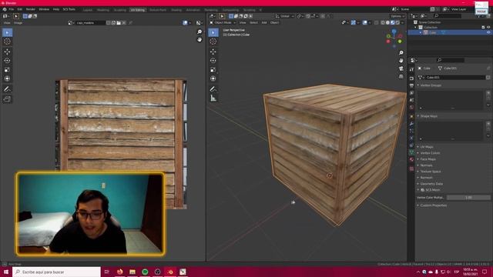Toggle the camera view icon in the 3D viewport
Viewport: 493px width, 277px height.
(x=401, y=68)
